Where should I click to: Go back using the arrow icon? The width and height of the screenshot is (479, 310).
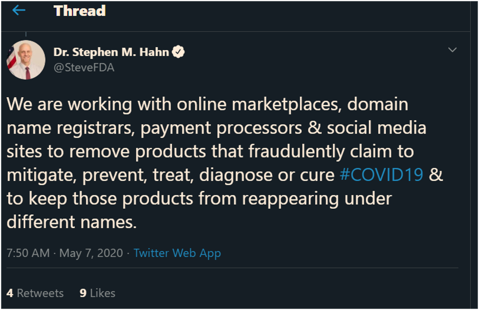tap(19, 11)
